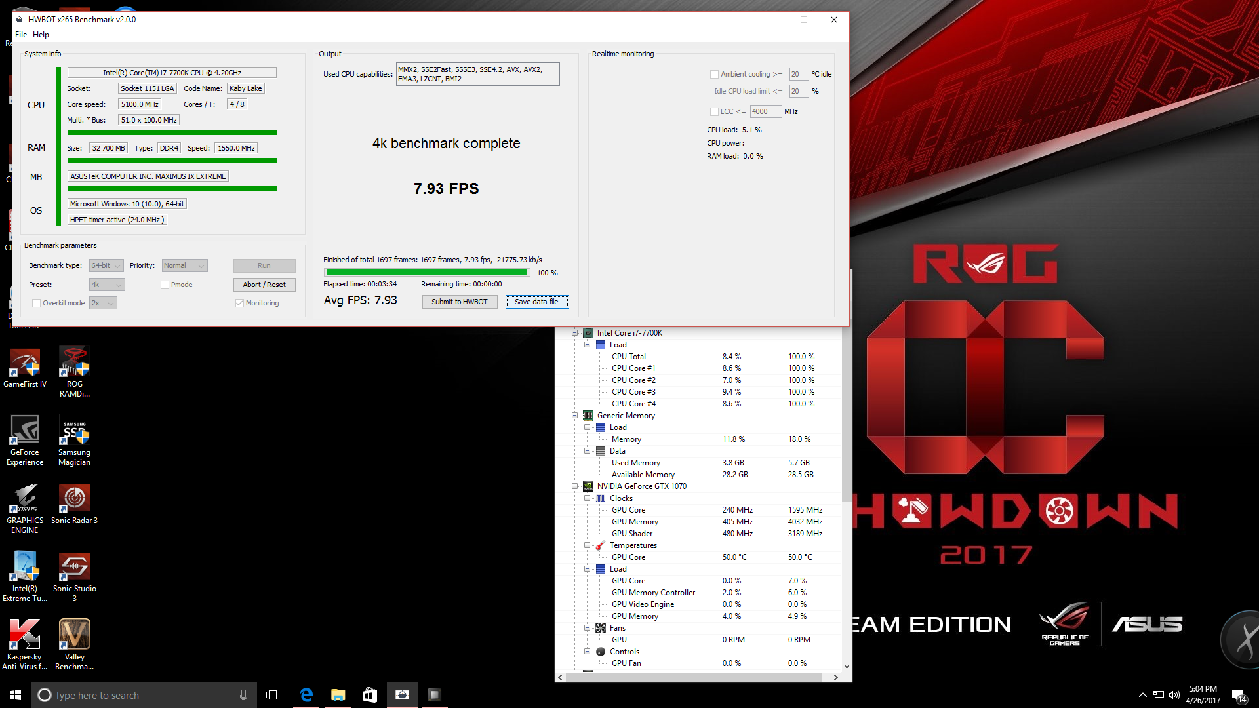Open GeForce Experience desktop icon
The width and height of the screenshot is (1259, 708).
[x=25, y=441]
